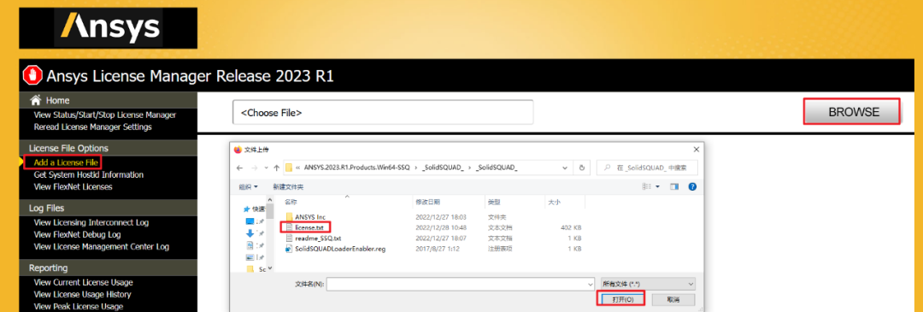Screen dimensions: 923x312
Task: Select the ANSYS Inc folder name
Action: click(x=310, y=216)
